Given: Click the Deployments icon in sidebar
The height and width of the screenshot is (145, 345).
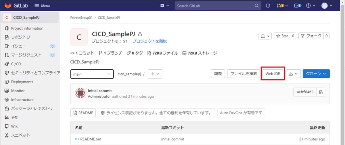Looking at the screenshot, I should coord(7,82).
